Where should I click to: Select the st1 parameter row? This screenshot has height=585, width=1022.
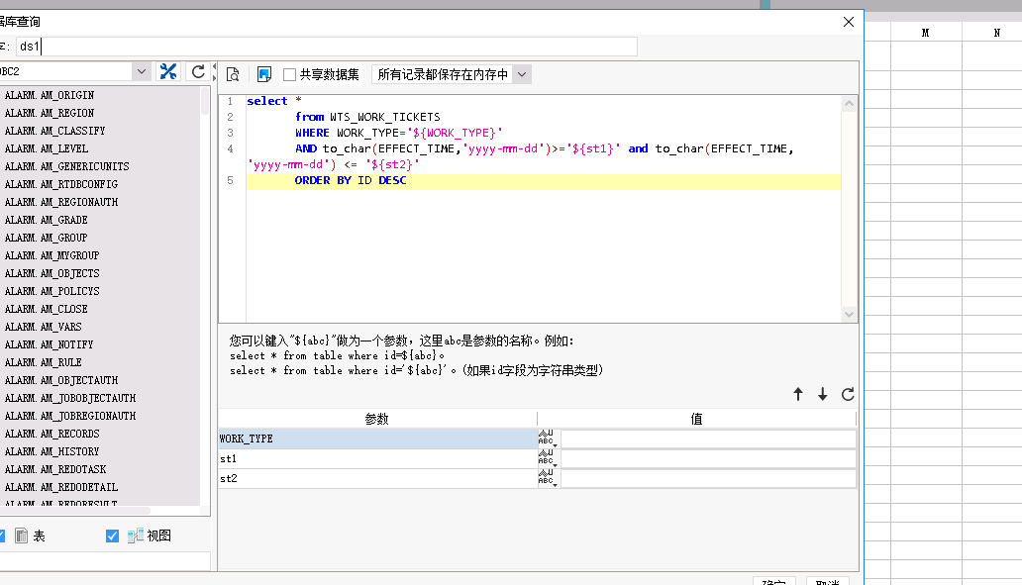(x=377, y=458)
